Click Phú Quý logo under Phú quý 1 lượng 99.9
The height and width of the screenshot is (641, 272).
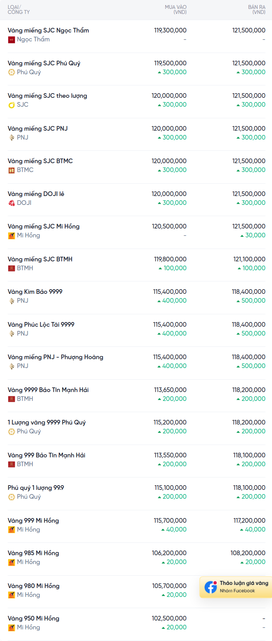point(12,497)
